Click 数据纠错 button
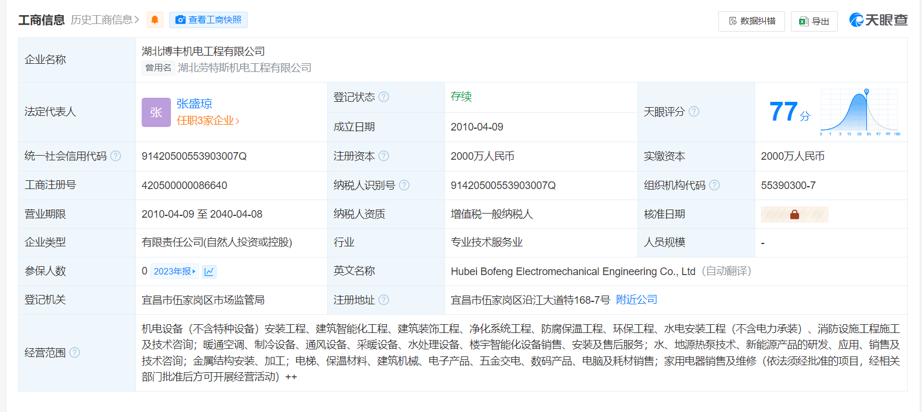This screenshot has width=922, height=412. point(752,21)
